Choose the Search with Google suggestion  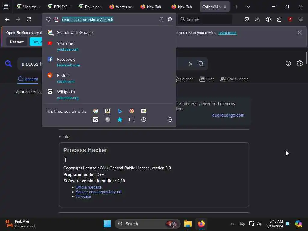109,32
